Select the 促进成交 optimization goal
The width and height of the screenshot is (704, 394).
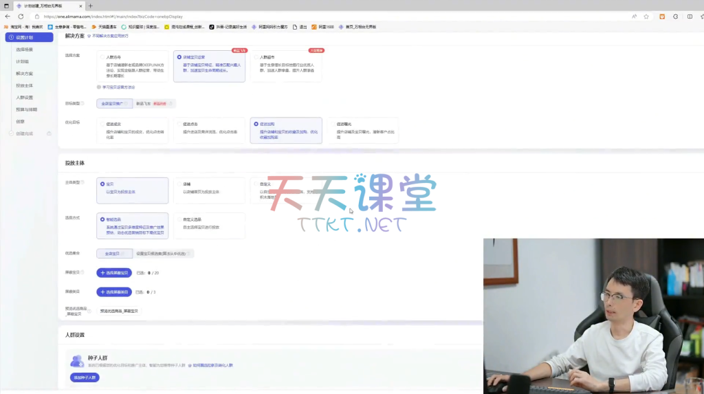(102, 124)
